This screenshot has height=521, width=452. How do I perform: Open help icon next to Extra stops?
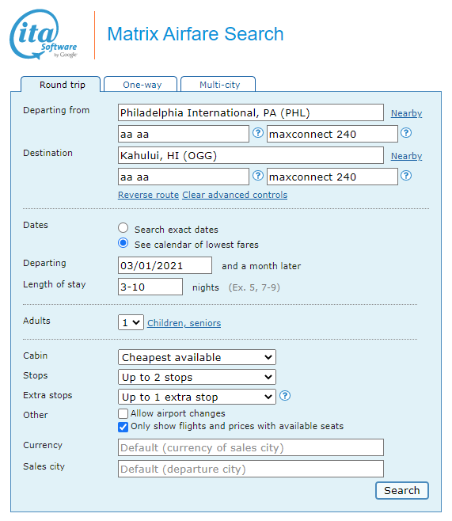pyautogui.click(x=285, y=396)
